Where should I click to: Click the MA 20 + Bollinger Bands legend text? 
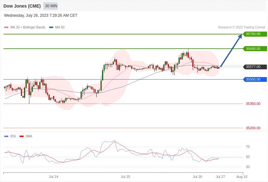coord(28,27)
